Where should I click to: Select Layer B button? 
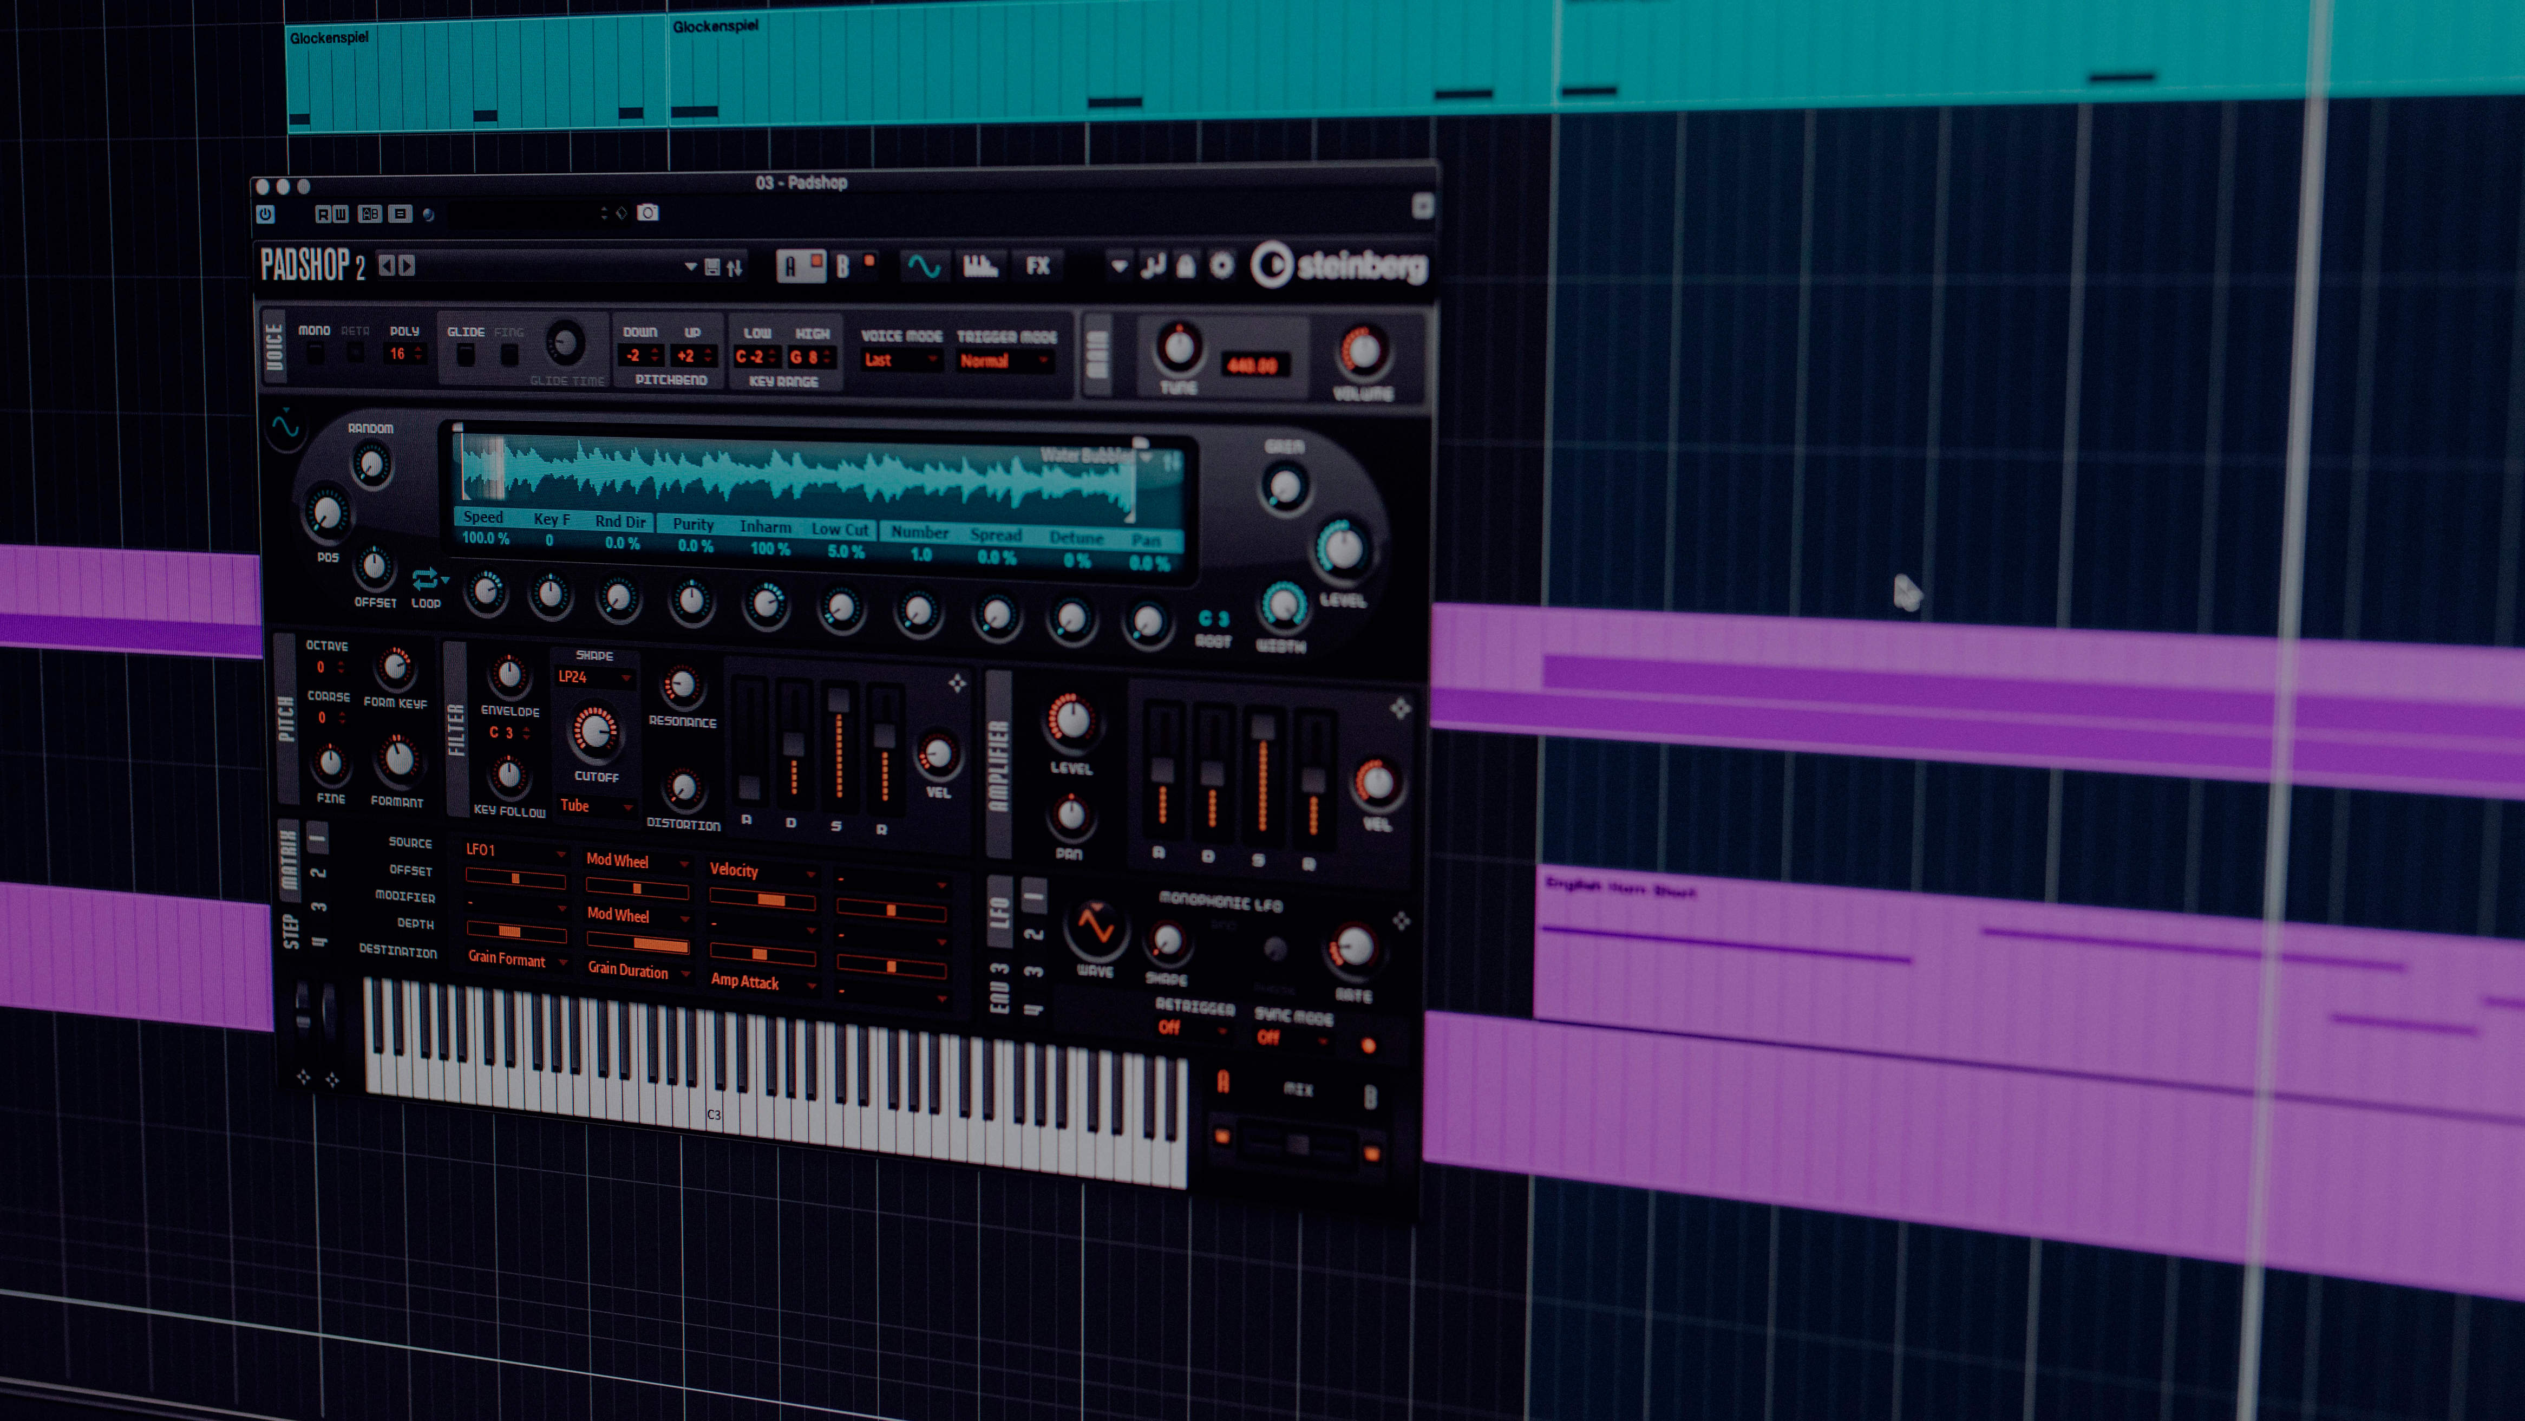click(x=854, y=266)
